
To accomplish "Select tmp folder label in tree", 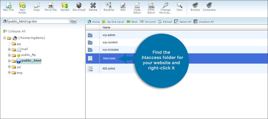I will [x=19, y=73].
